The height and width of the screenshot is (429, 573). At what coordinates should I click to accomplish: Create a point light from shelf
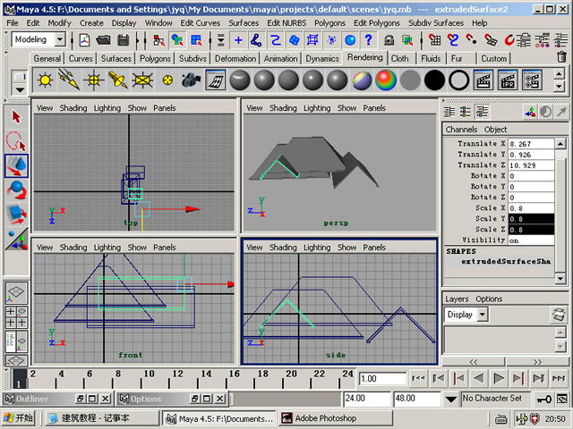93,80
